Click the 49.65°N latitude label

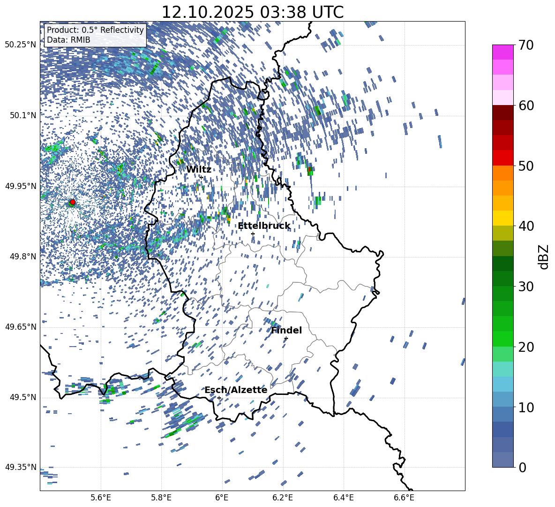point(21,327)
